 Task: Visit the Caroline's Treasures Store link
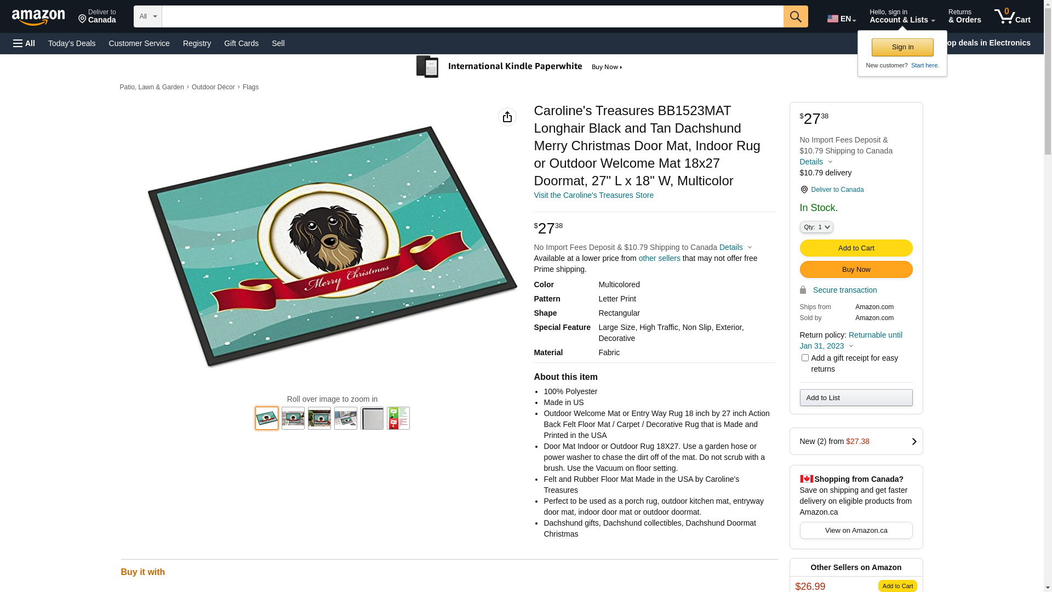593,195
